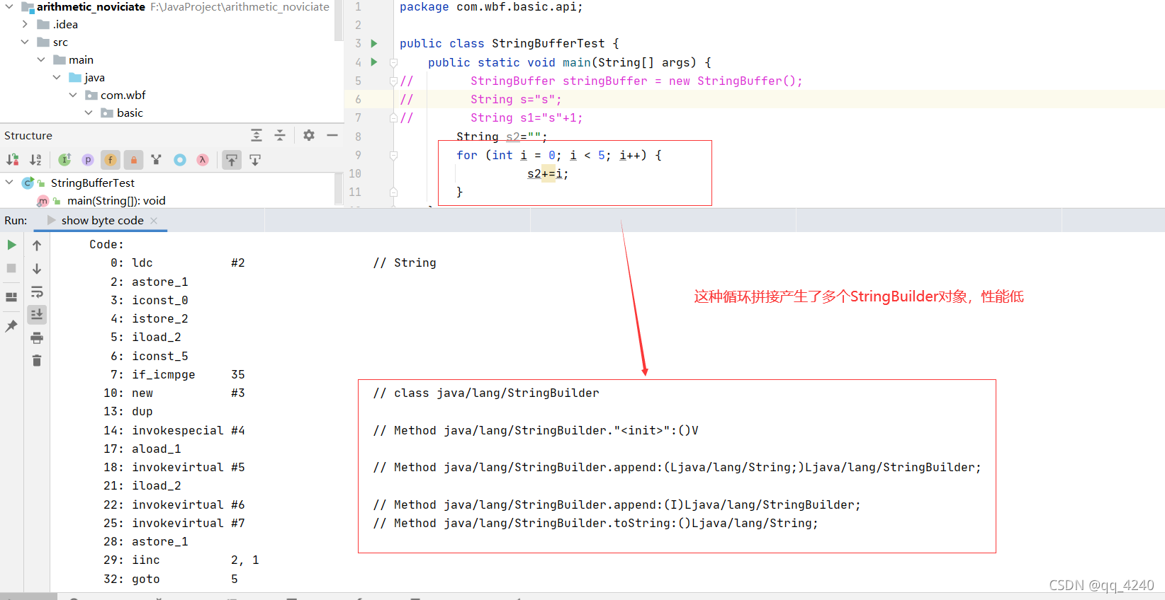Select main(String[]): void in Structure
Image resolution: width=1165 pixels, height=600 pixels.
click(116, 201)
